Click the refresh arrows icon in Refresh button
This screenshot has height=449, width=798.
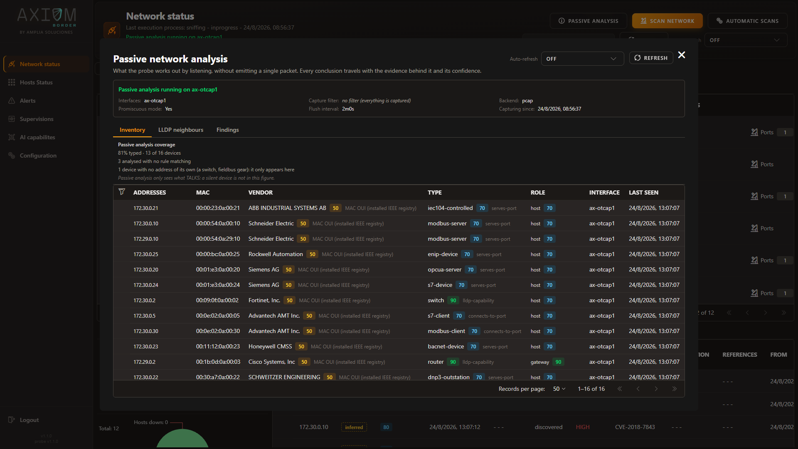point(638,58)
